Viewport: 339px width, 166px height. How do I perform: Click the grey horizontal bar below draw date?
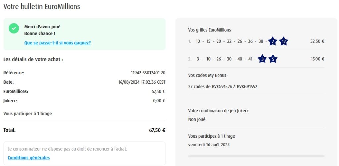tap(256, 156)
